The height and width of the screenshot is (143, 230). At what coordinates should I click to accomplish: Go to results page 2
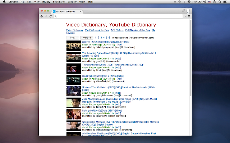pyautogui.click(x=98, y=38)
